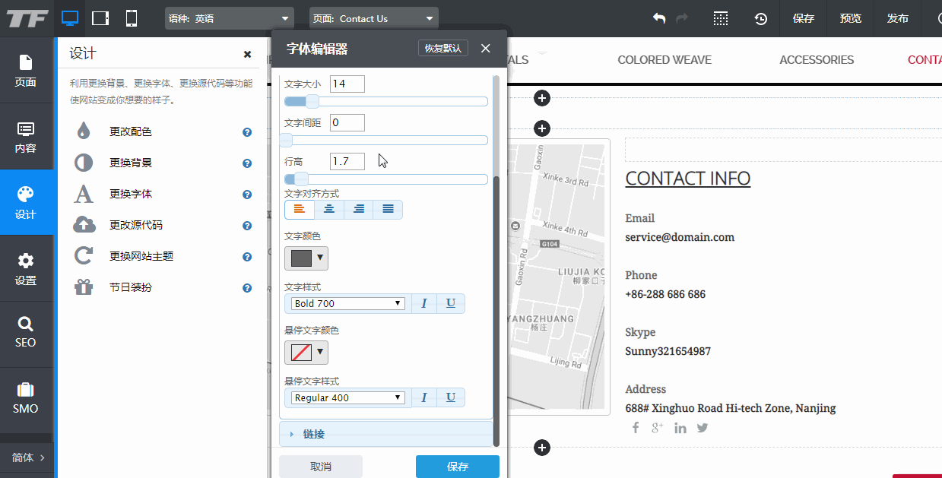Click the Twitter icon under Address

tap(703, 428)
